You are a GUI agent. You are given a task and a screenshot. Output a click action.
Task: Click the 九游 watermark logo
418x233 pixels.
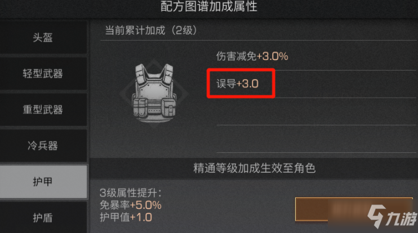click(392, 216)
